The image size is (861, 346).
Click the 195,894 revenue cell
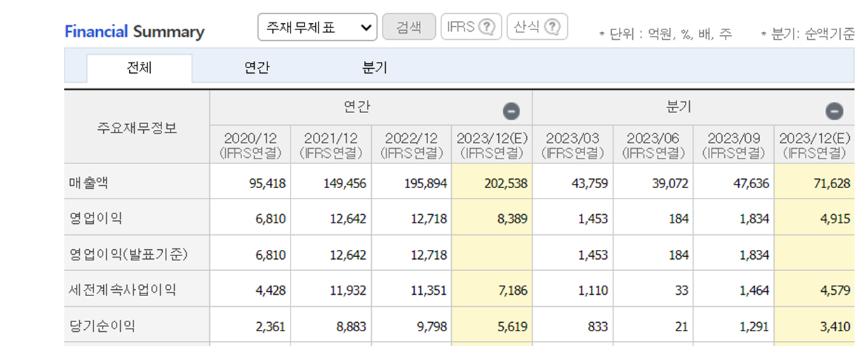tap(412, 182)
